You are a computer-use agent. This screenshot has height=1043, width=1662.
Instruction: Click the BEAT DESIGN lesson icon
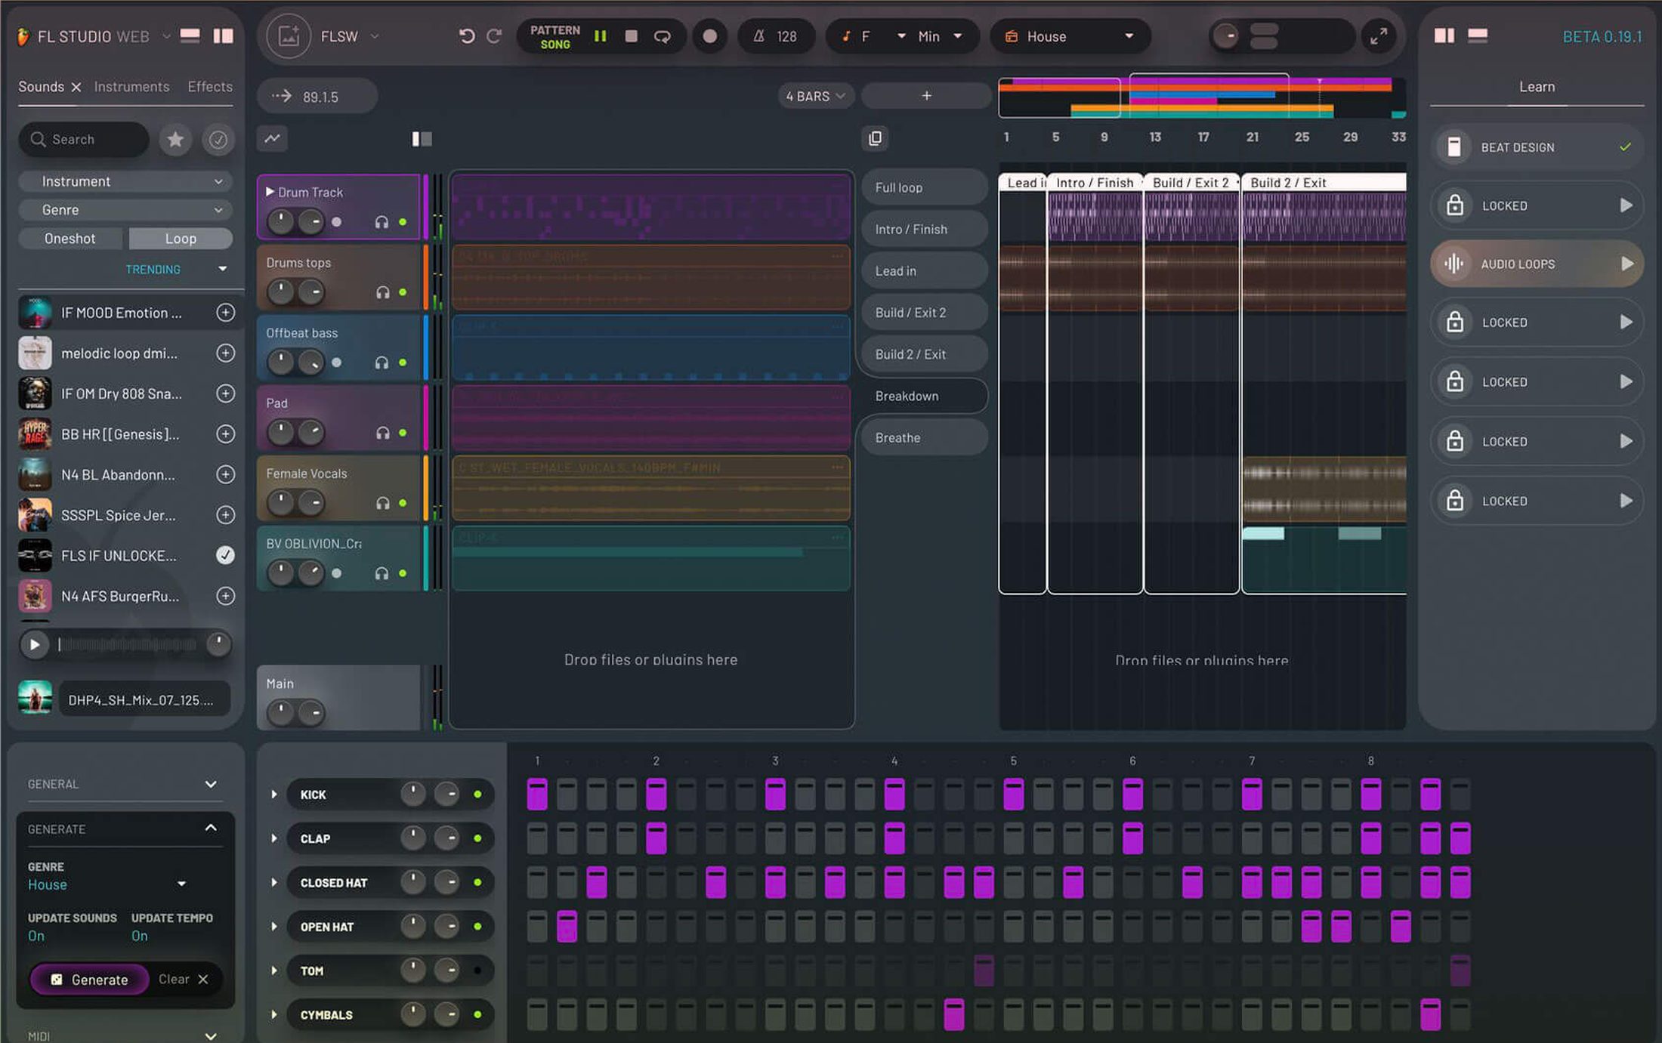tap(1454, 147)
